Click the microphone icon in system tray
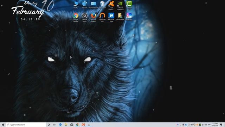 click(183, 125)
